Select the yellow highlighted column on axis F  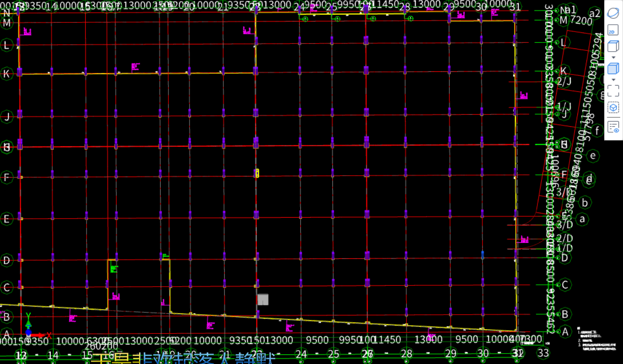pos(257,173)
